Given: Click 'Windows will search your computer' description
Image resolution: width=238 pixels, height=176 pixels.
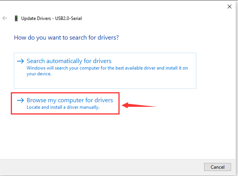Looking at the screenshot, I should pos(107,71).
